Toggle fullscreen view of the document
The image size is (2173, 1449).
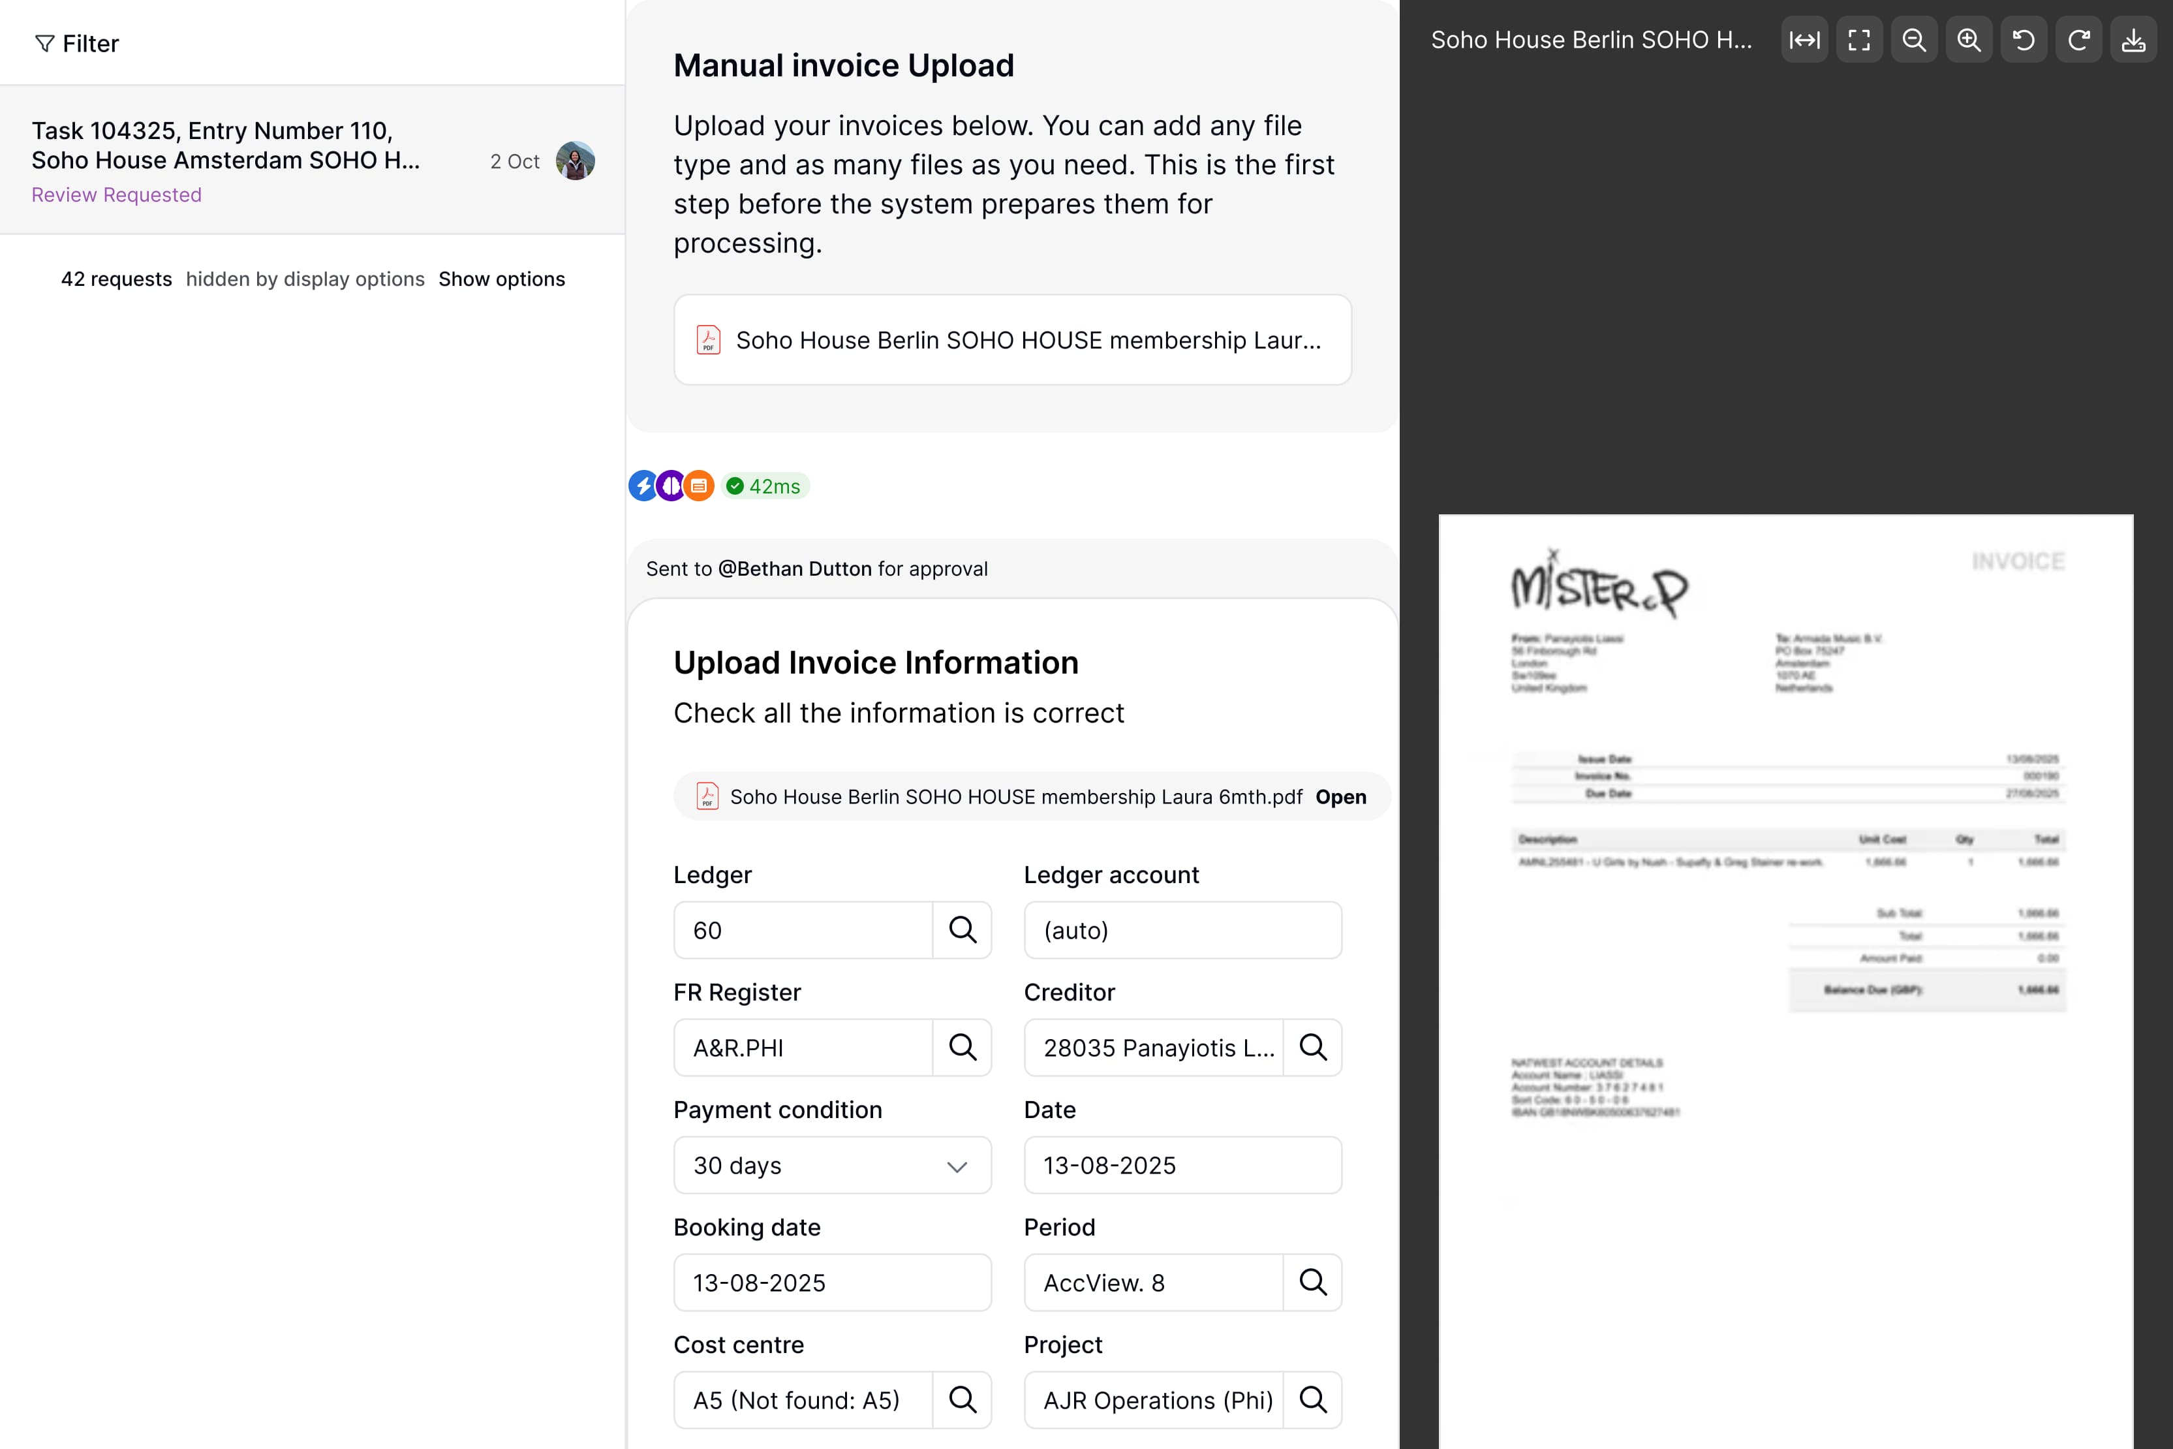pyautogui.click(x=1859, y=40)
